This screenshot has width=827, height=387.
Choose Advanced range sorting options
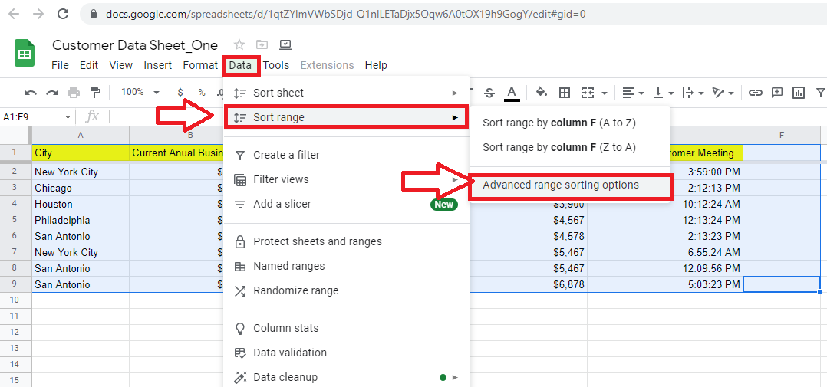click(560, 185)
